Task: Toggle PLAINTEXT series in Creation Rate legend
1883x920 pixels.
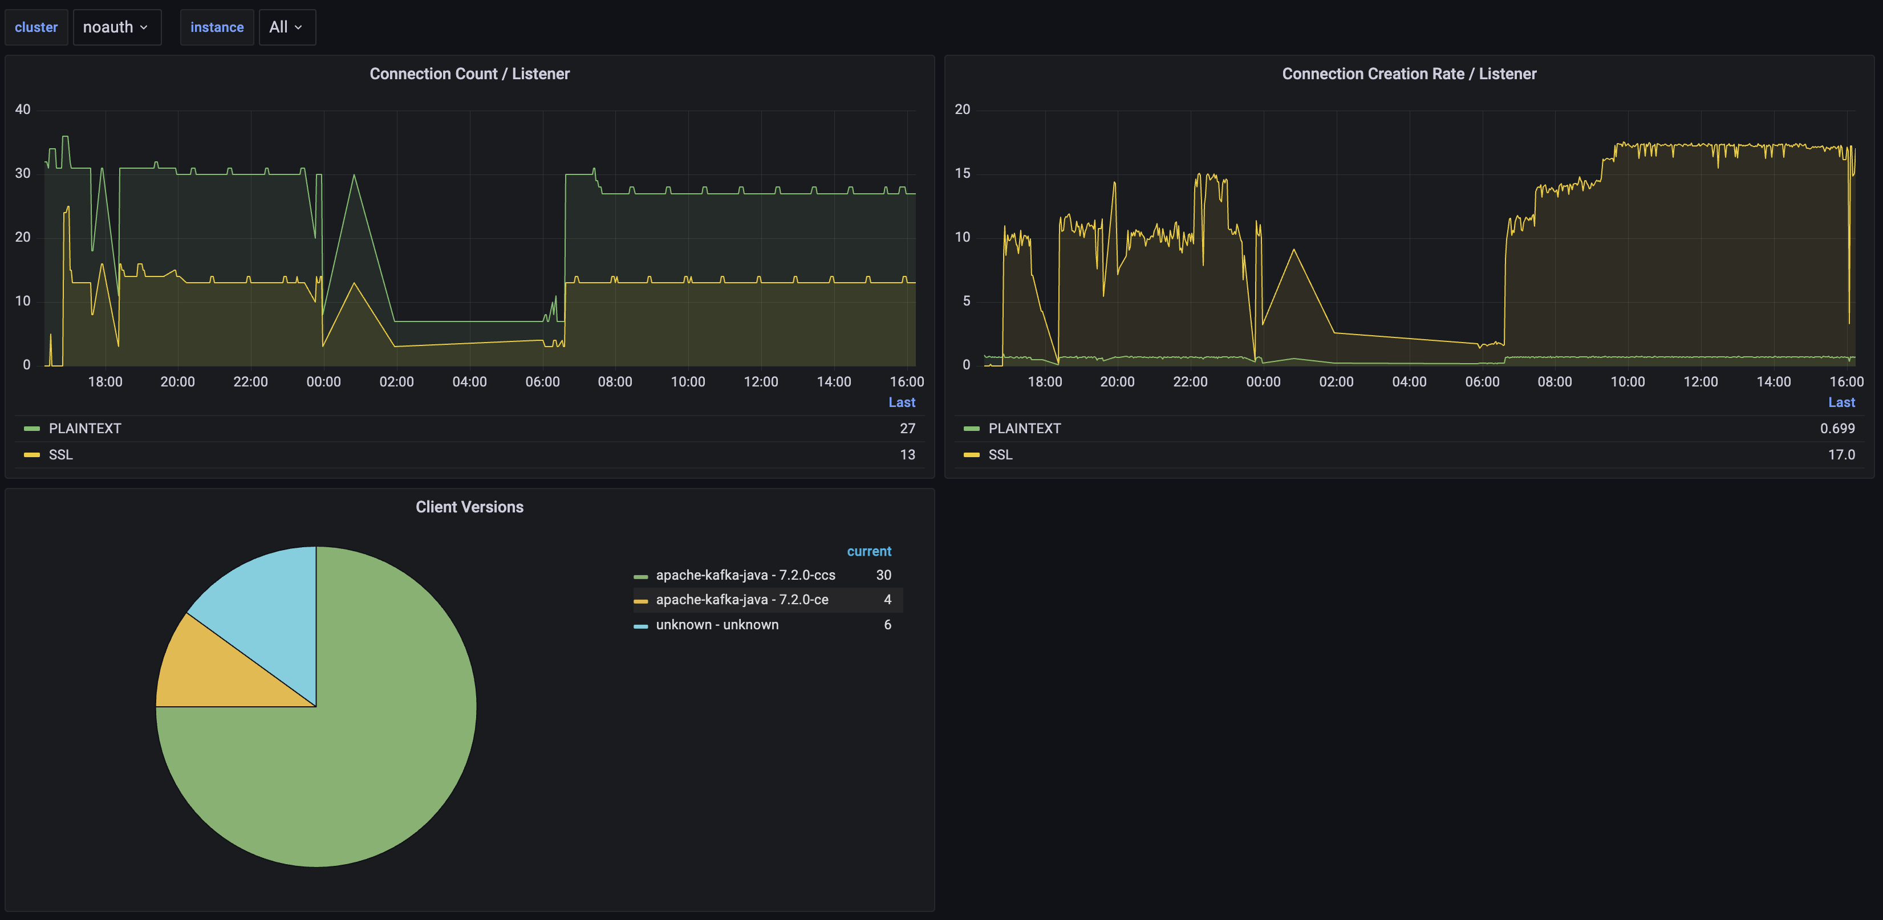Action: click(1024, 428)
